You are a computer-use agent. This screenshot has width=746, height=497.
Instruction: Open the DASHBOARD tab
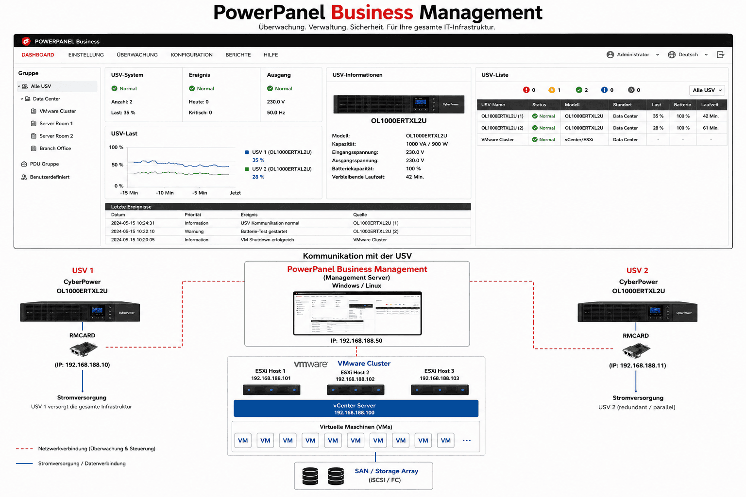pos(38,55)
